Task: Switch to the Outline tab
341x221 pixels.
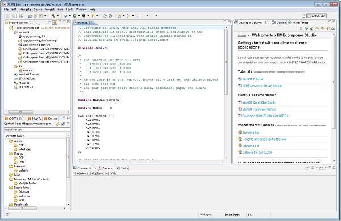Action: [x=279, y=23]
